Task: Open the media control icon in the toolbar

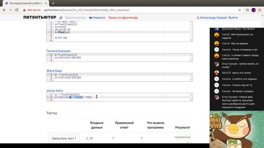Action: click(x=247, y=10)
